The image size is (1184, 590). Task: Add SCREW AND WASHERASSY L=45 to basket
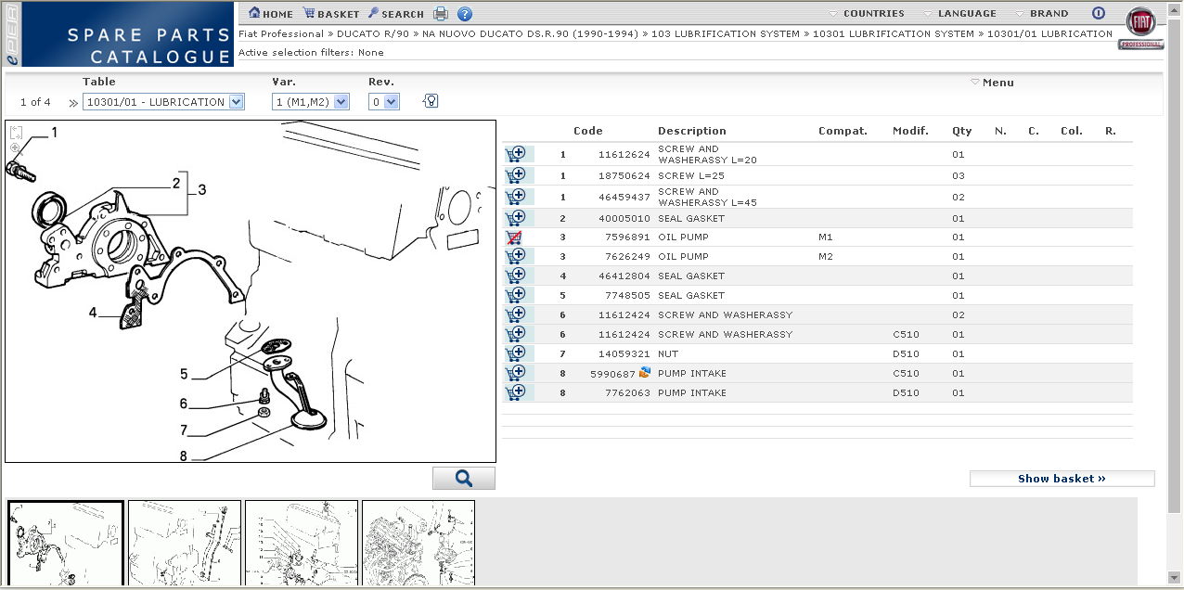pos(516,197)
